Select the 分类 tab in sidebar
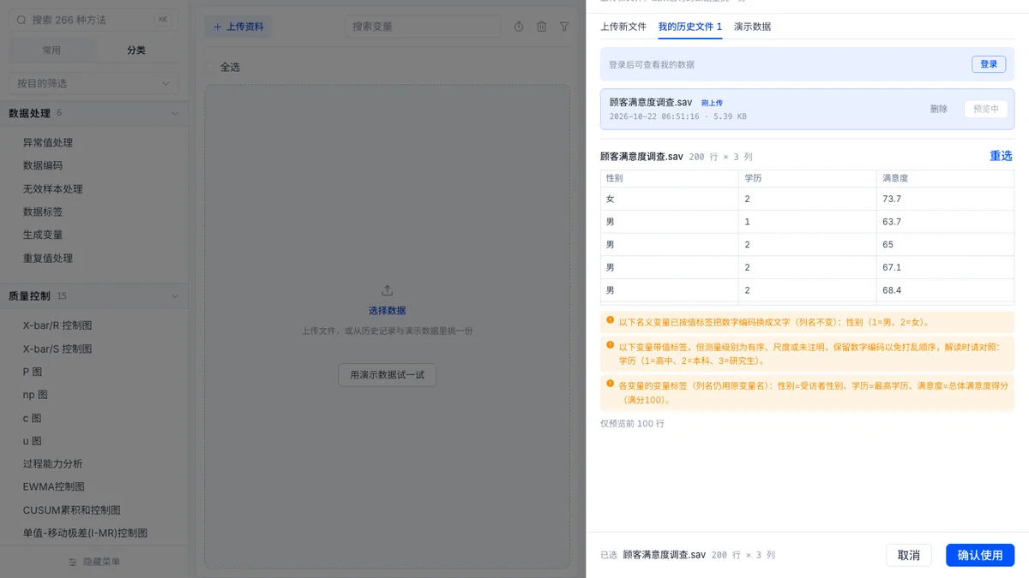The height and width of the screenshot is (578, 1029). click(x=136, y=51)
